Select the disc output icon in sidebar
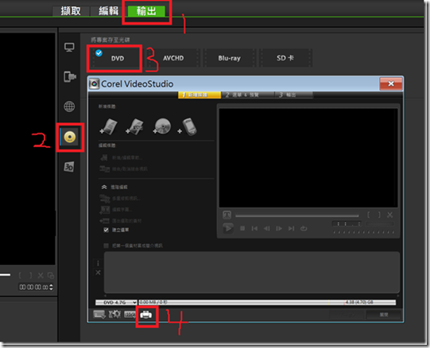The height and width of the screenshot is (348, 430). click(70, 137)
